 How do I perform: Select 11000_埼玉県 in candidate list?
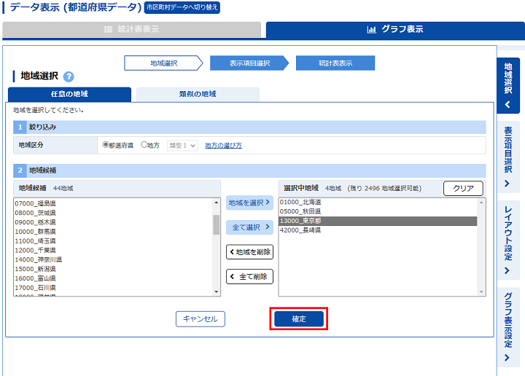tap(113, 241)
